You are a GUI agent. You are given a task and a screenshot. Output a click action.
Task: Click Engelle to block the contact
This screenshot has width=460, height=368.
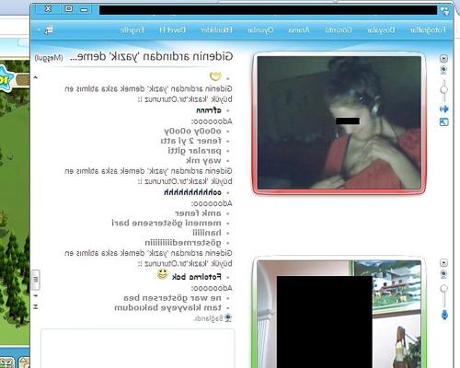(x=132, y=30)
